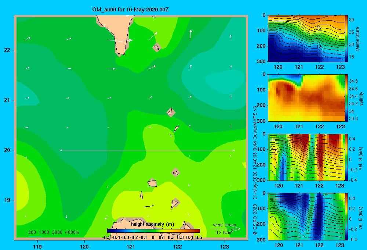
Task: Click latitude label 20 on the map axis
Action: [7, 150]
